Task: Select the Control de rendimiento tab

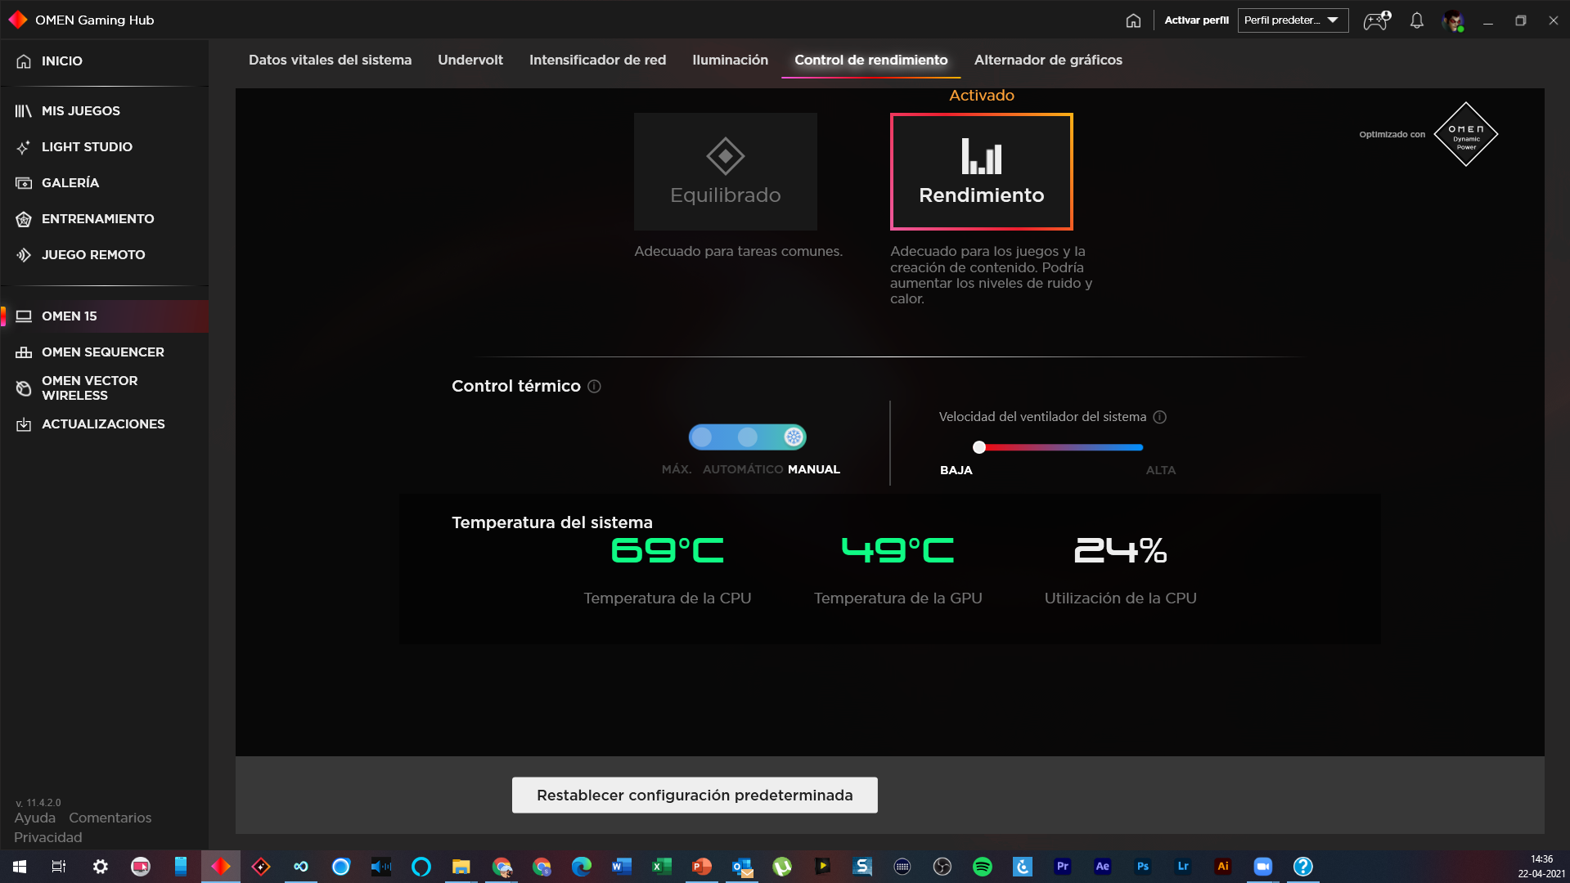Action: pos(870,60)
